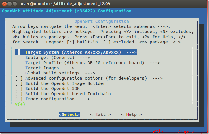
Task: Click 'Build the OpenWrt SDK' label
Action: [x=52, y=89]
